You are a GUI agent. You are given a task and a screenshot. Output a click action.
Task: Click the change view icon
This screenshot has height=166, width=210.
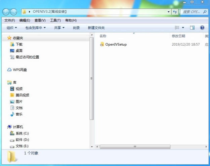177,28
